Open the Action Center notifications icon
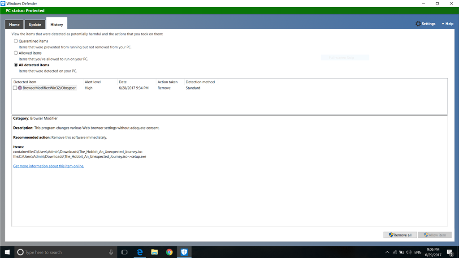Image resolution: width=459 pixels, height=258 pixels. (x=450, y=252)
